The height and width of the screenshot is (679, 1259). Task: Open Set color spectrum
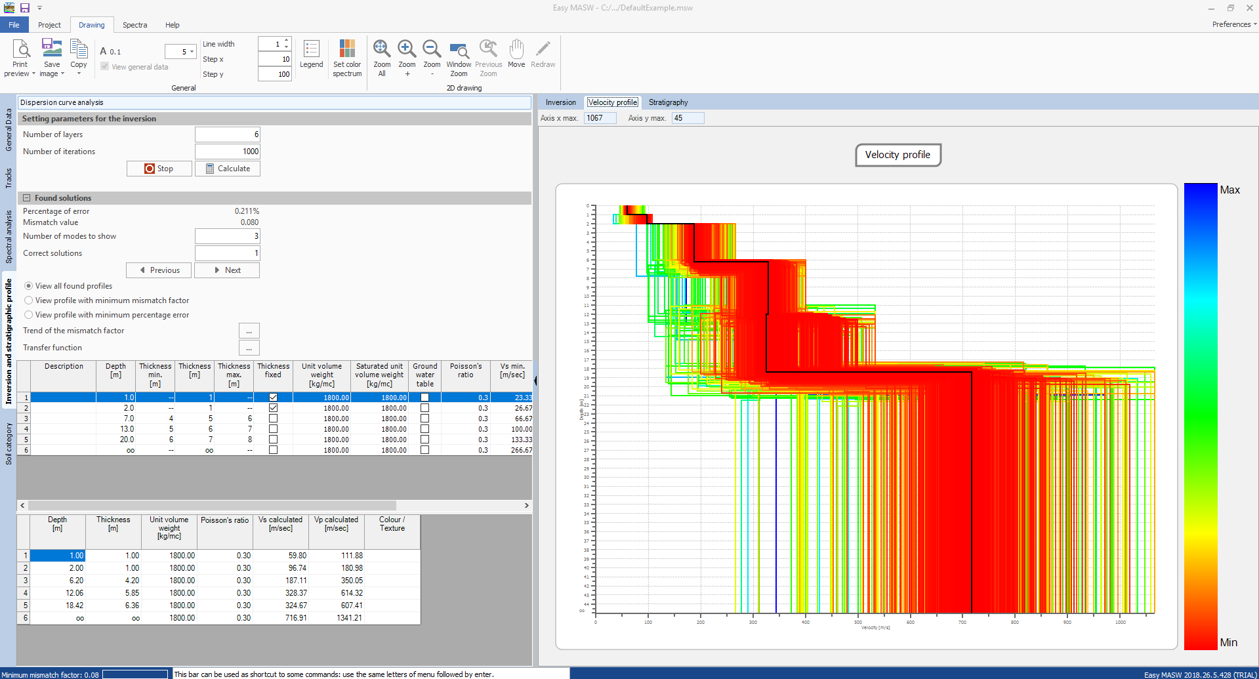point(347,58)
